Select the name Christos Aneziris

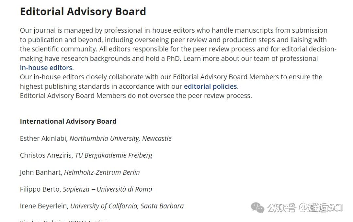click(46, 155)
